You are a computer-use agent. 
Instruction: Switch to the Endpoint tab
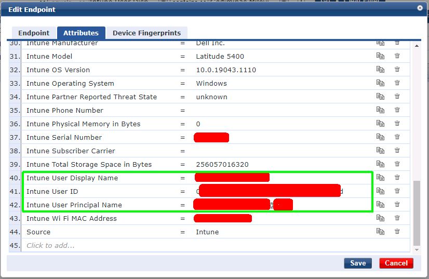(x=34, y=33)
